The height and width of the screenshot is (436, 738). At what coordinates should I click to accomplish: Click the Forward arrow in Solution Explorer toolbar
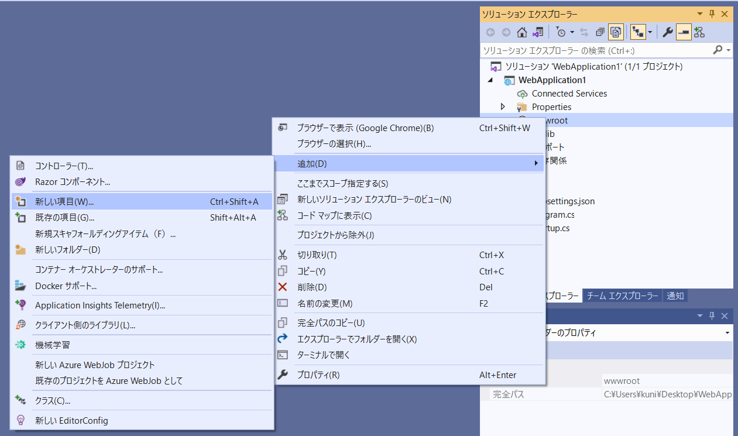[506, 33]
